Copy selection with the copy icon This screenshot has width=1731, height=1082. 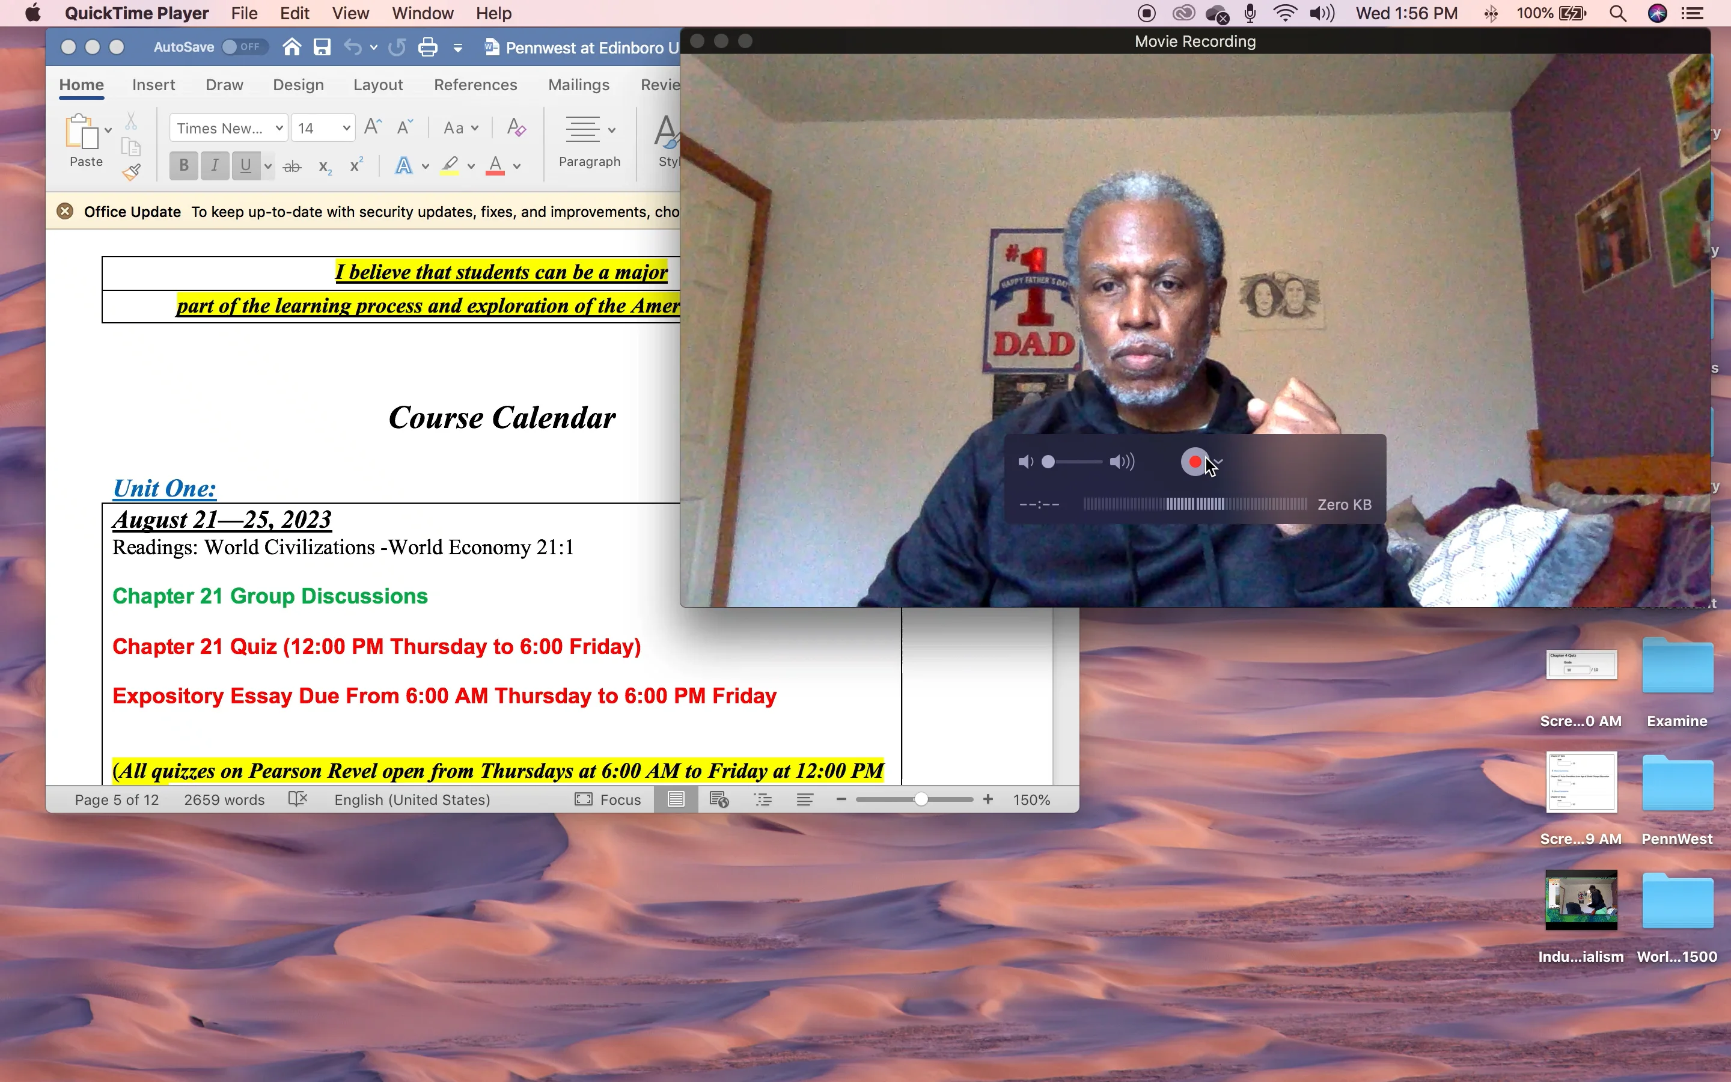click(x=131, y=147)
